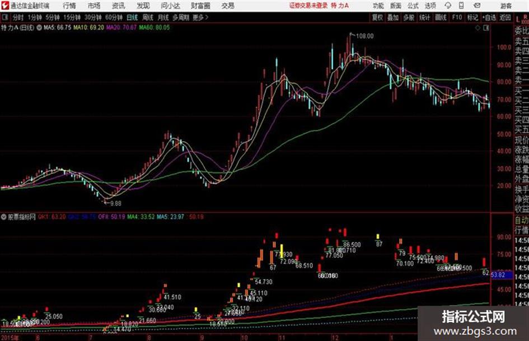Switch to the 30分钟 period
Screen dimensions: 529x341
tap(93, 17)
